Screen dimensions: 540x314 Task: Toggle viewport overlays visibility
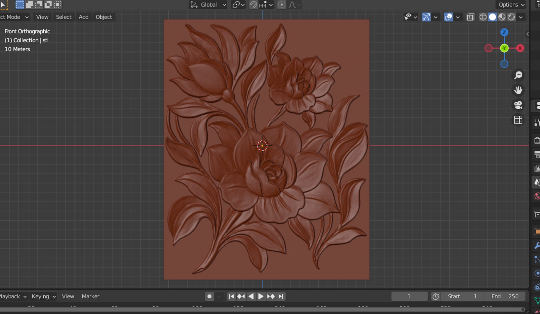click(448, 17)
